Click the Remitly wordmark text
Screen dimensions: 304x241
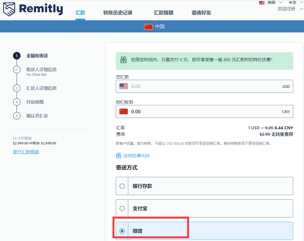pos(41,9)
